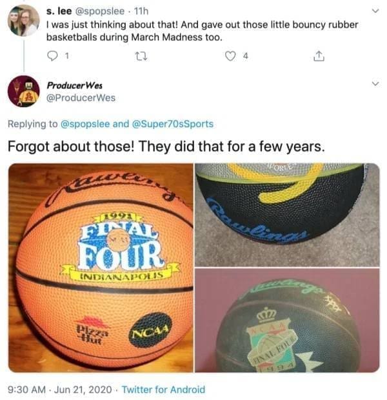Expand the chevron menu on ProducerWes's tweet

pos(375,84)
